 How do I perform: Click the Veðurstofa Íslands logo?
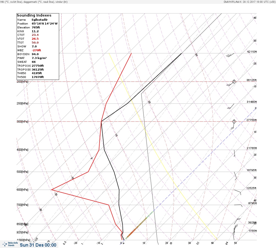pyautogui.click(x=10, y=244)
